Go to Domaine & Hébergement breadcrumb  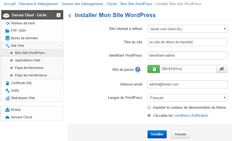(x=39, y=4)
